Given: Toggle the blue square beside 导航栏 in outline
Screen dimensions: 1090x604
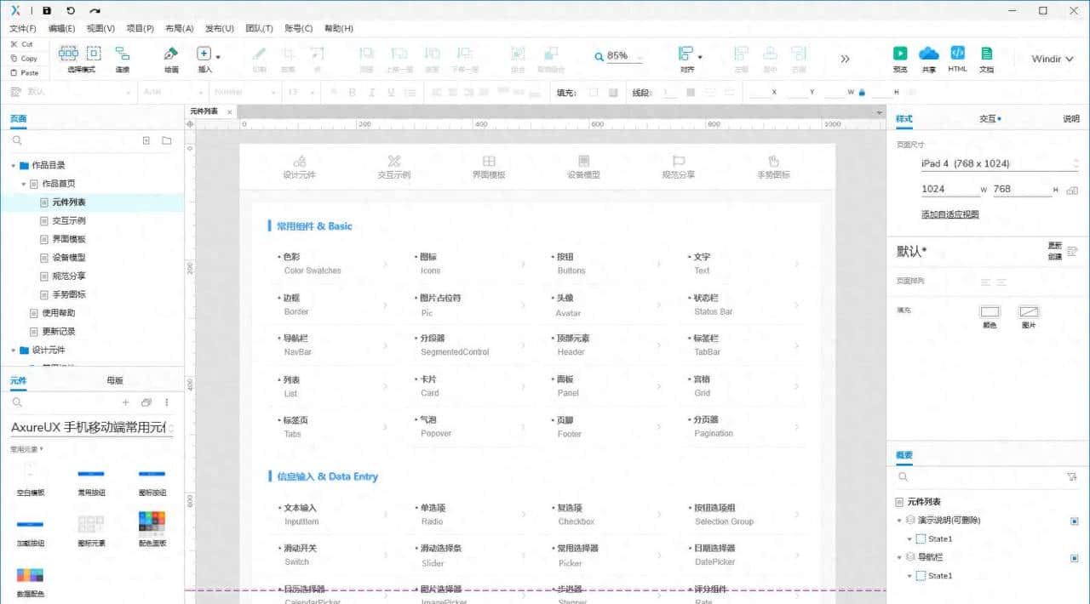Looking at the screenshot, I should click(x=1074, y=558).
